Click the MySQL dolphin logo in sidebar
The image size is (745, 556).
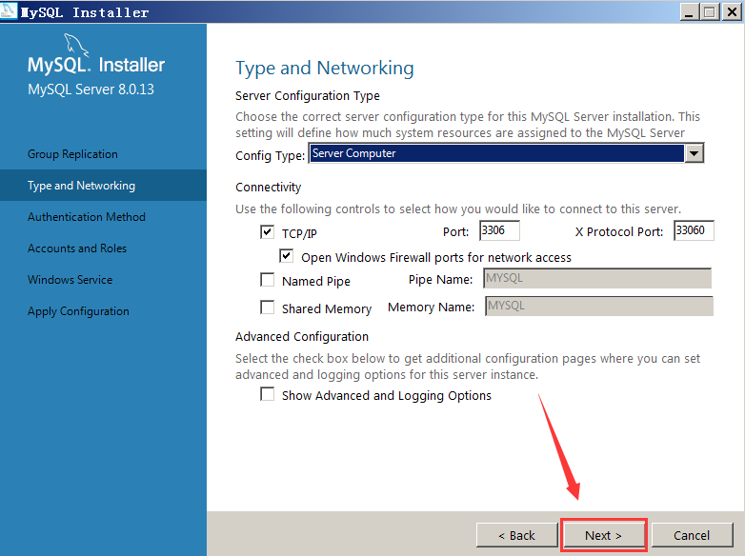(76, 45)
